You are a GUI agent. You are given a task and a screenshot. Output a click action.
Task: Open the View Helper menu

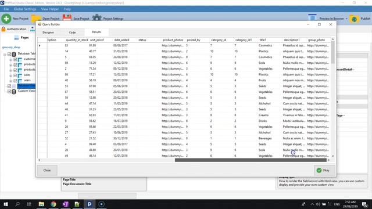50,9
